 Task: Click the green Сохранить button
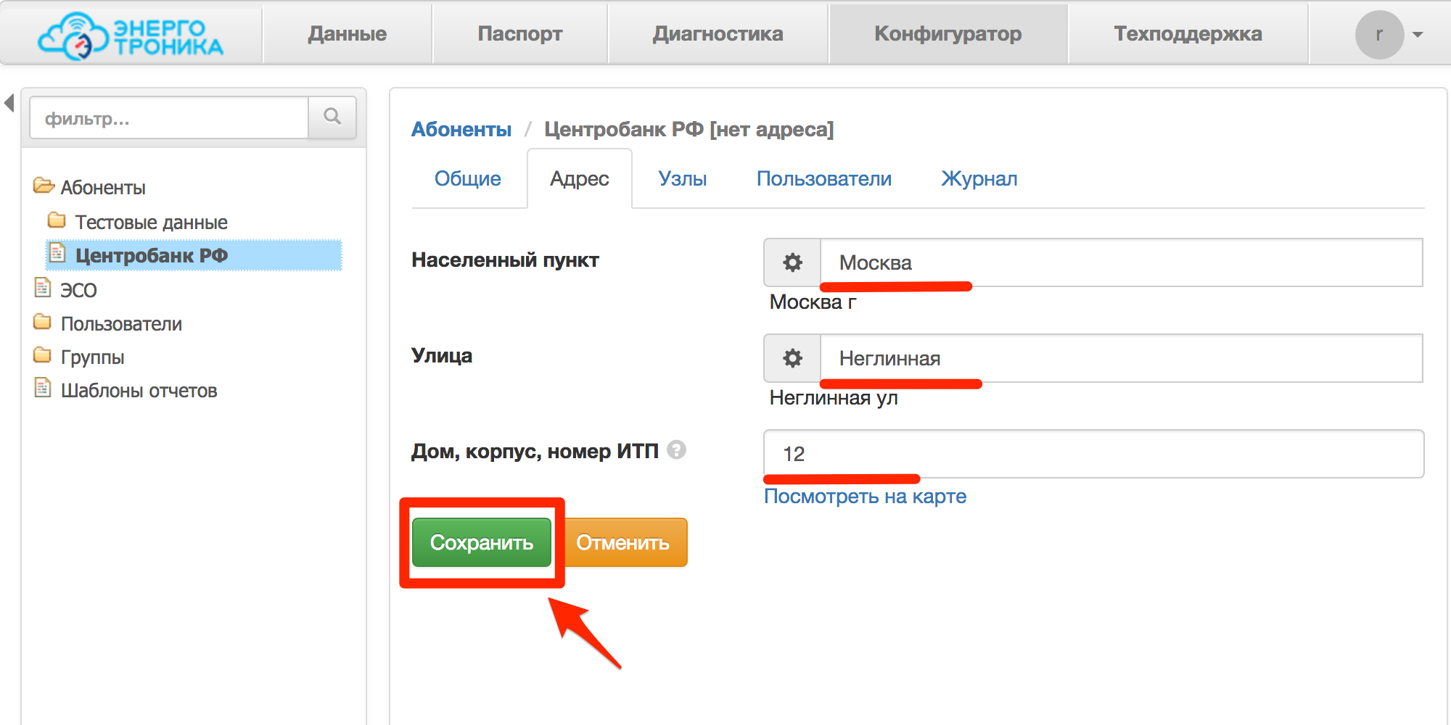click(x=482, y=542)
